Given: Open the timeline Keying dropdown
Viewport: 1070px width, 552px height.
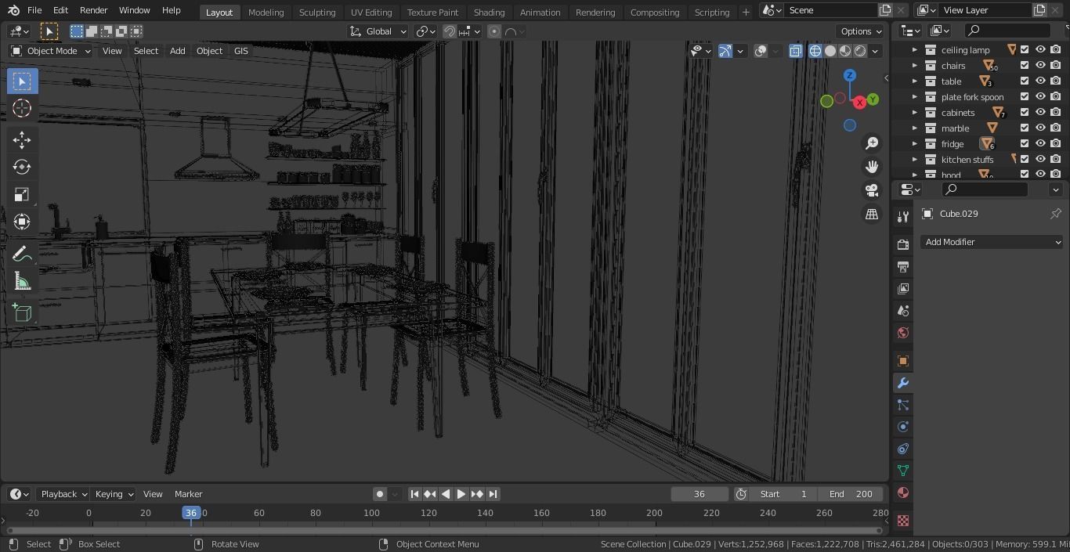Looking at the screenshot, I should [114, 494].
